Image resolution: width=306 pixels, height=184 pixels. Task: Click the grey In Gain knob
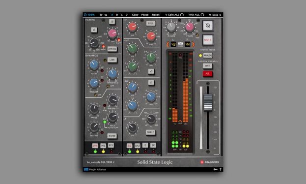(171, 27)
